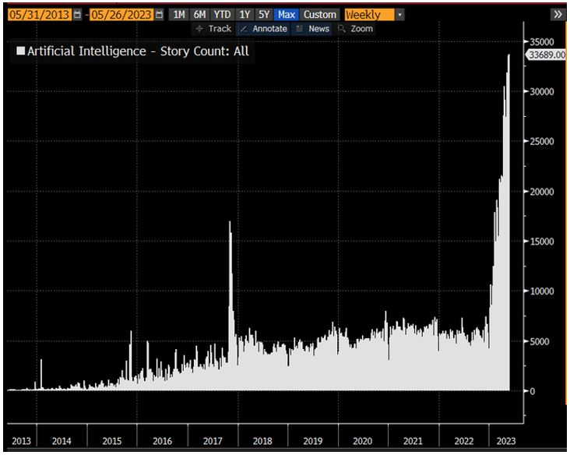Edit the start date field 05/31/2013
Image resolution: width=570 pixels, height=455 pixels.
point(39,15)
